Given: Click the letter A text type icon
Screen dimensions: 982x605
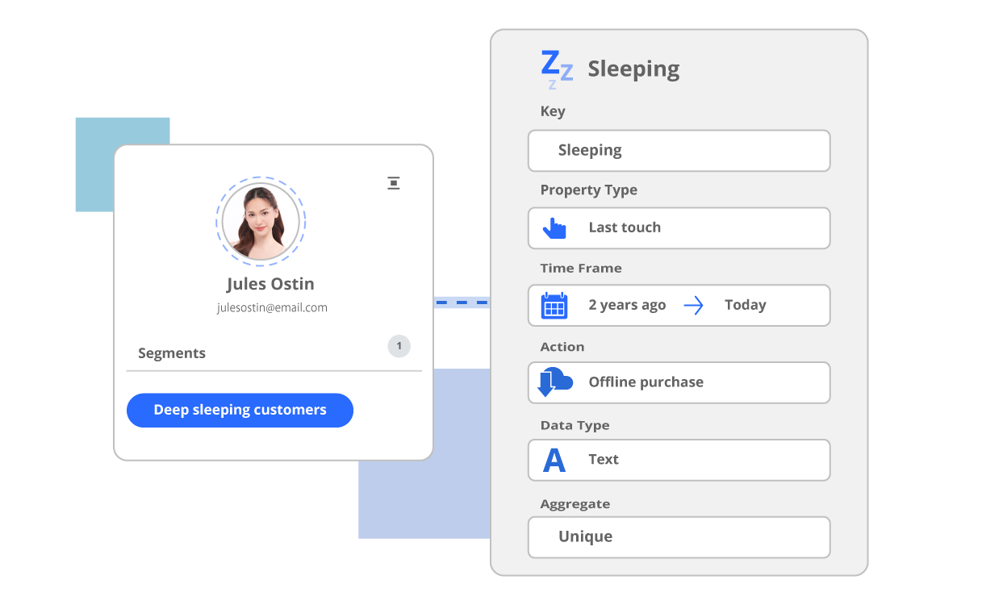Looking at the screenshot, I should coord(554,460).
